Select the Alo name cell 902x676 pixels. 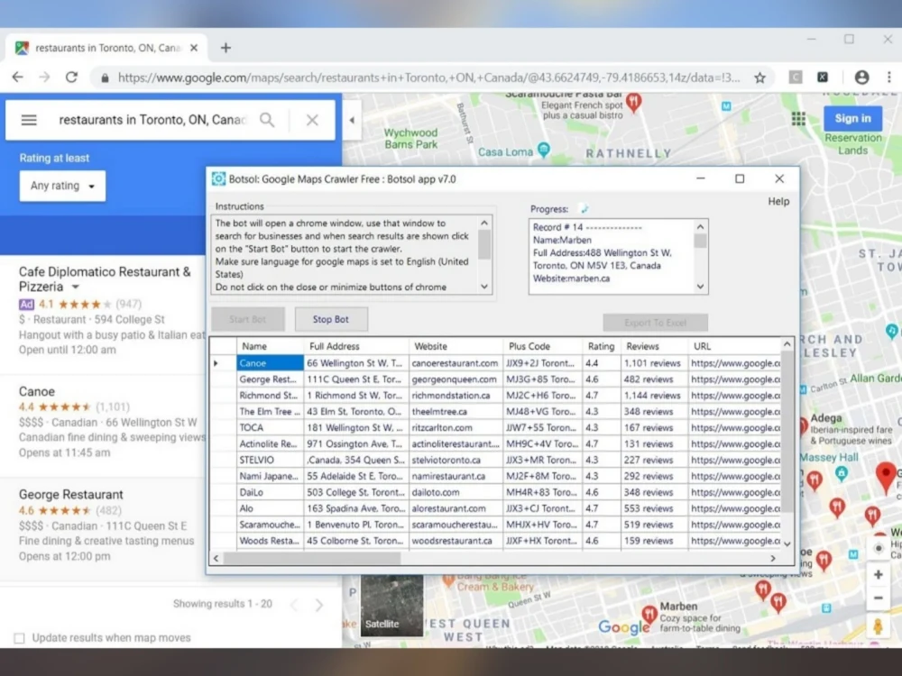[x=270, y=508]
